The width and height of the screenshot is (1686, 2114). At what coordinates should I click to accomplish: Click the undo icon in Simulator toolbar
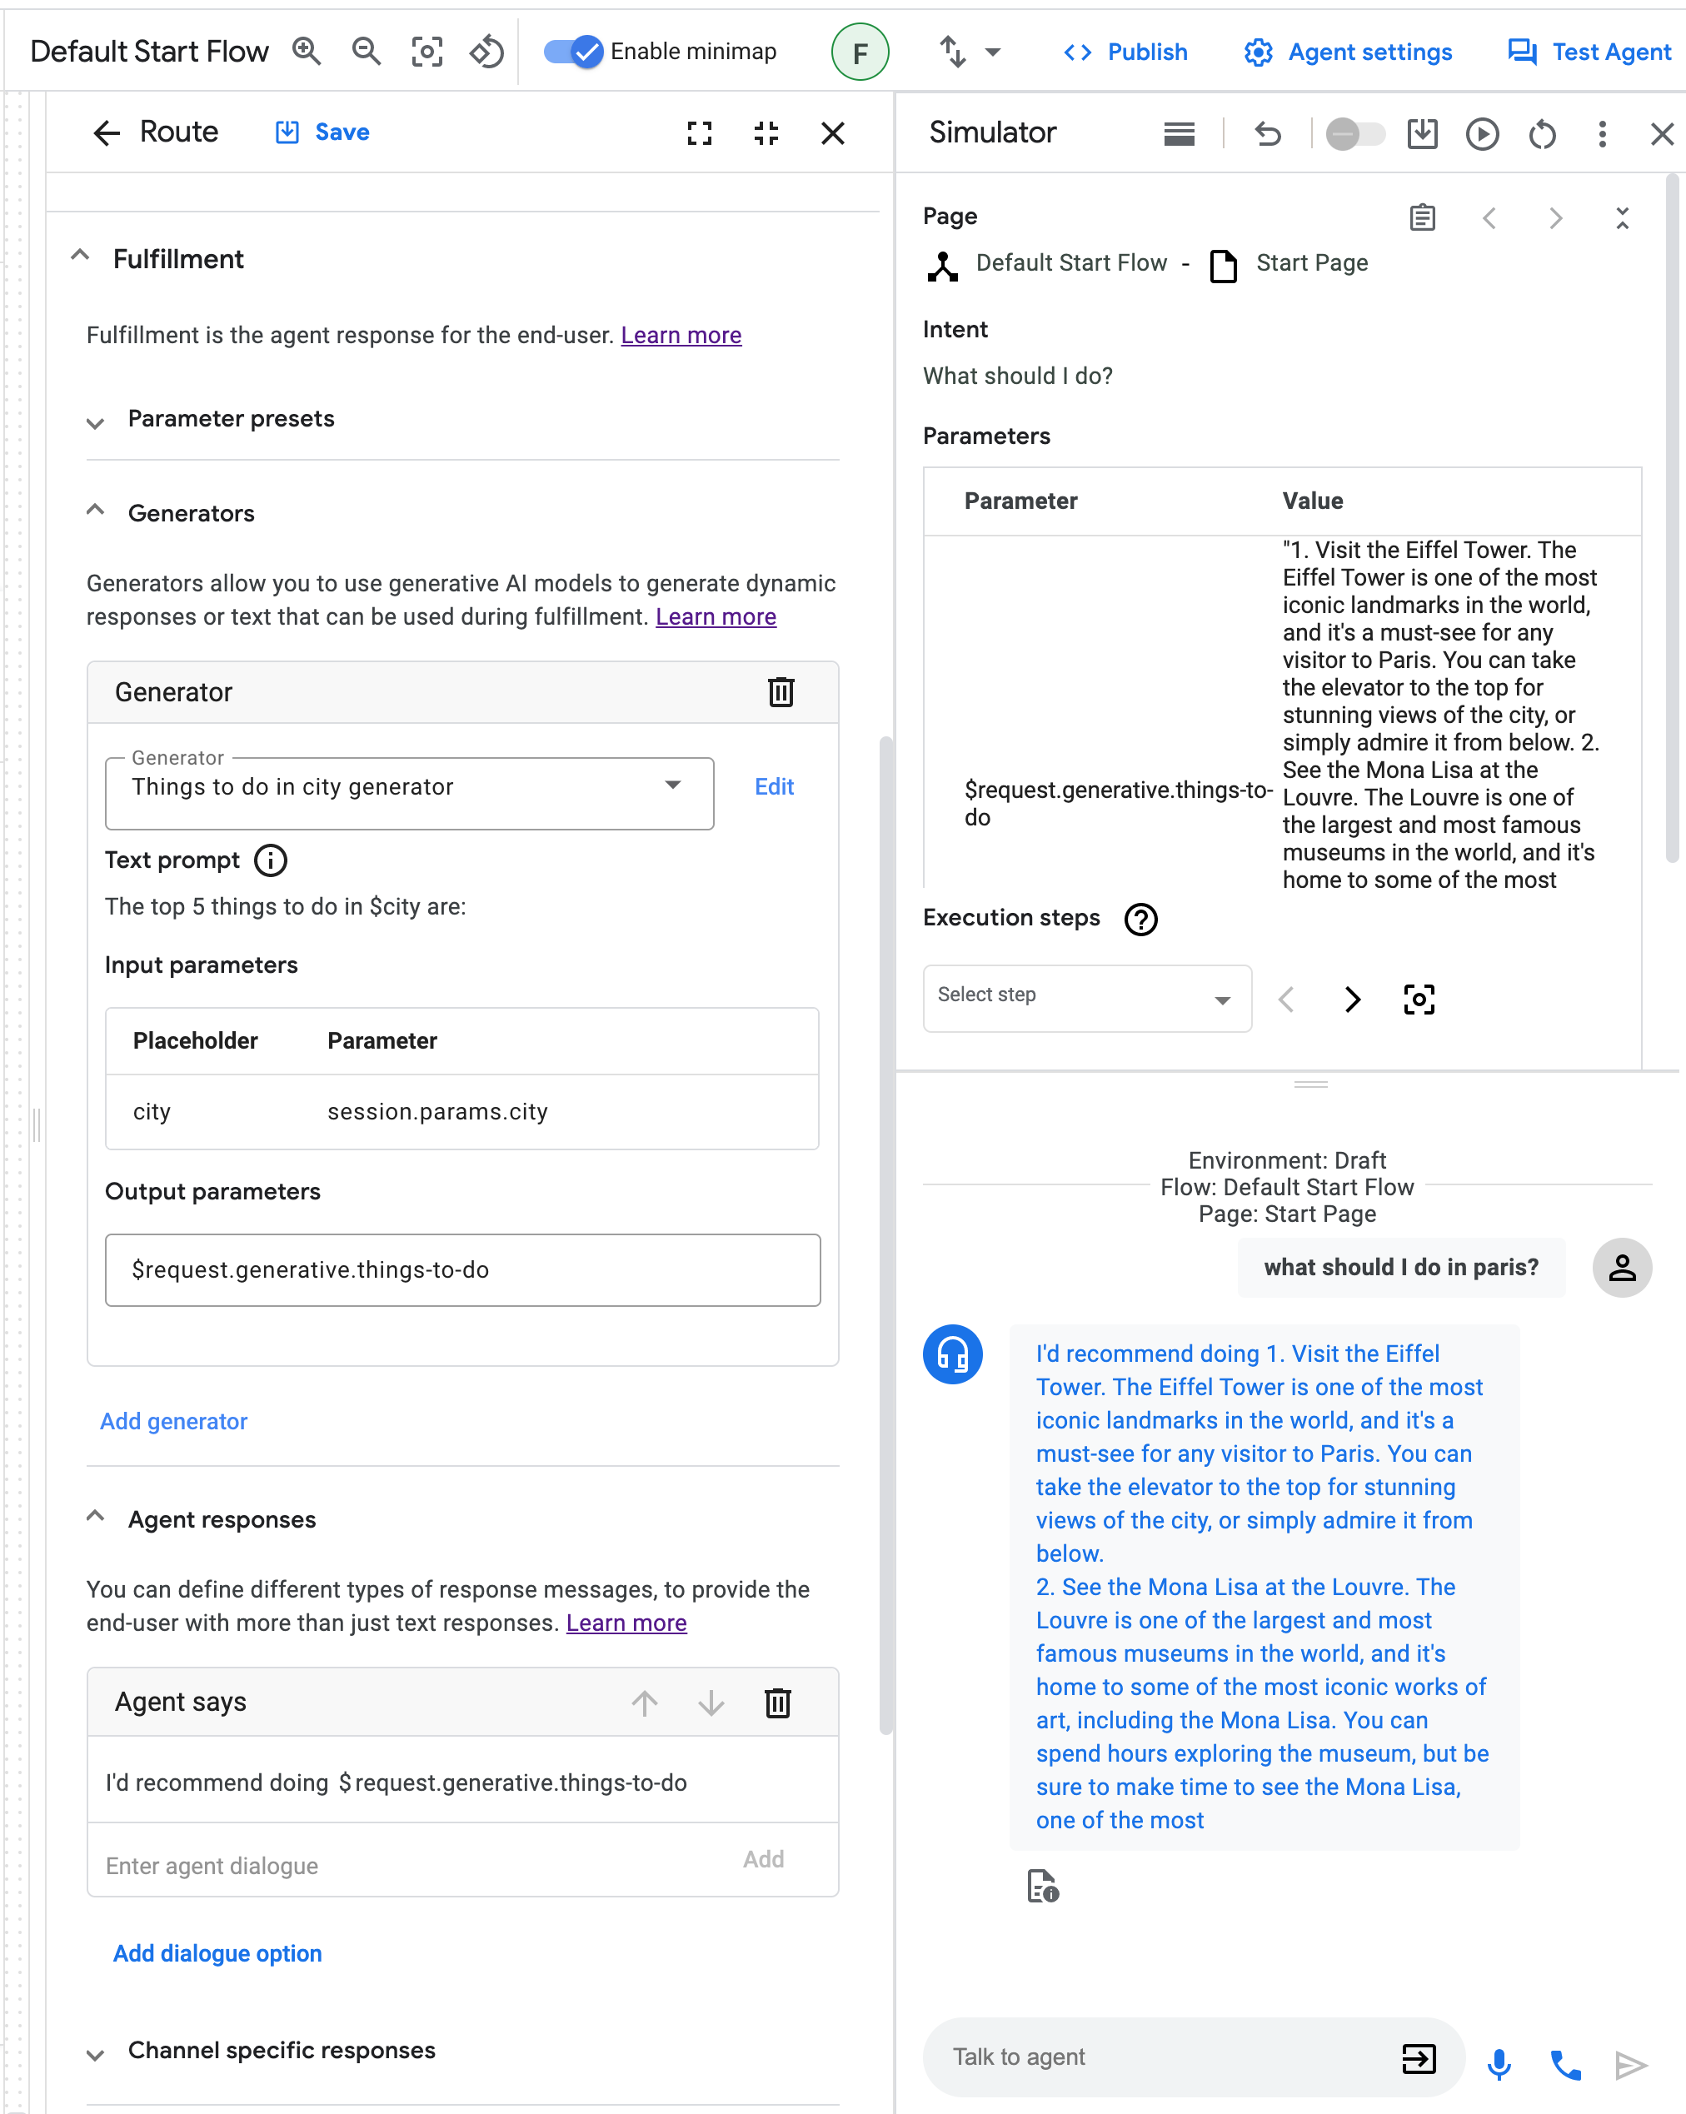(1266, 132)
